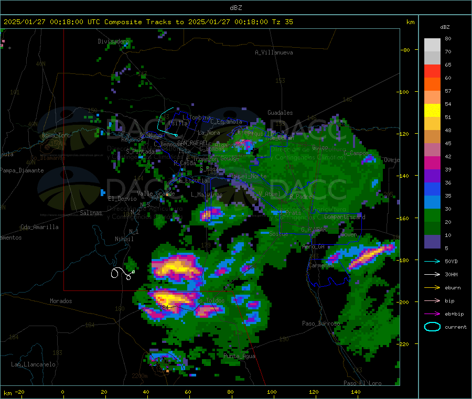Click the 'V_Atuel' map label
The width and height of the screenshot is (472, 399).
(269, 194)
